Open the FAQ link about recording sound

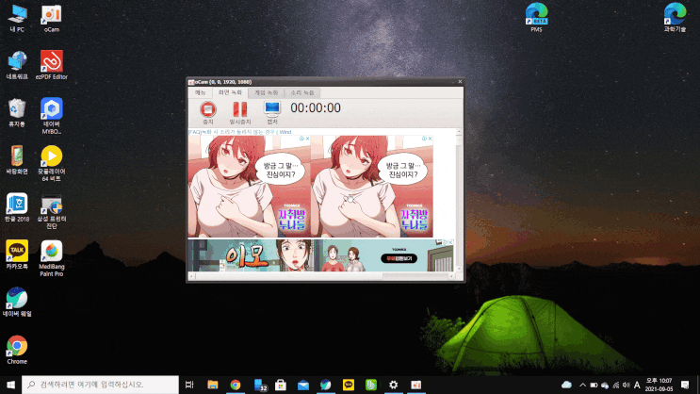point(239,132)
